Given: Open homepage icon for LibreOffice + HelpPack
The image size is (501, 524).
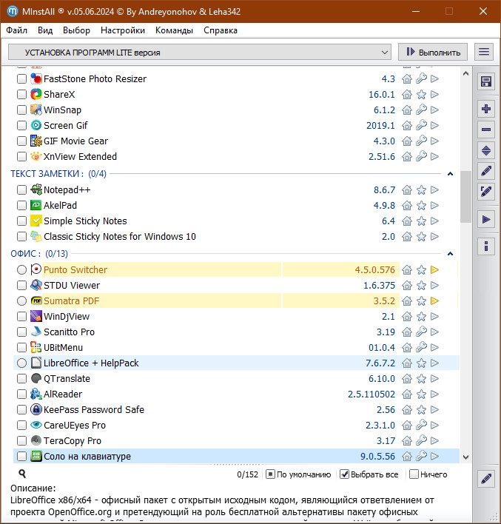Looking at the screenshot, I should (407, 363).
